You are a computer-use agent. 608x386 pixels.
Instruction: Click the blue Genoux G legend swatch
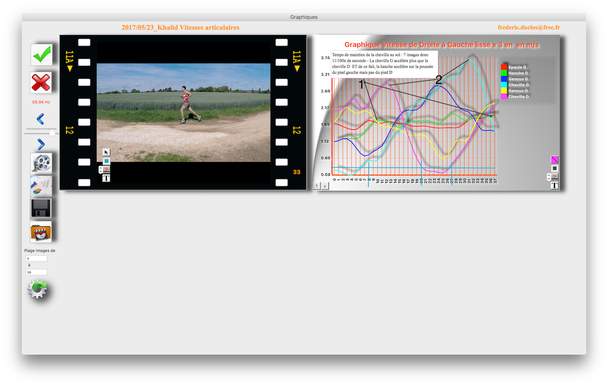pos(504,79)
